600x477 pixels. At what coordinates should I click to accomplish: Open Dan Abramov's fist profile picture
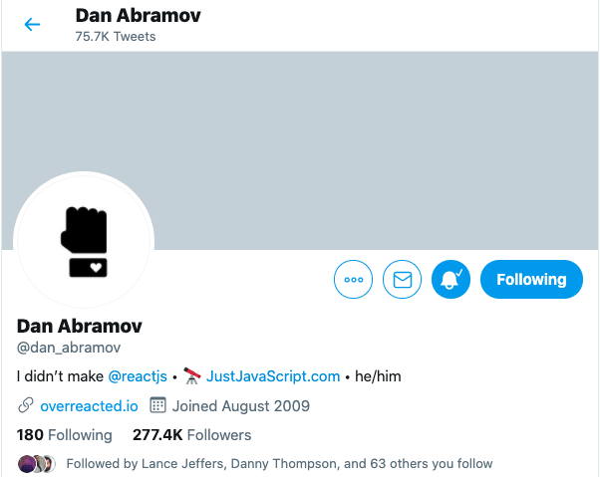pyautogui.click(x=84, y=242)
